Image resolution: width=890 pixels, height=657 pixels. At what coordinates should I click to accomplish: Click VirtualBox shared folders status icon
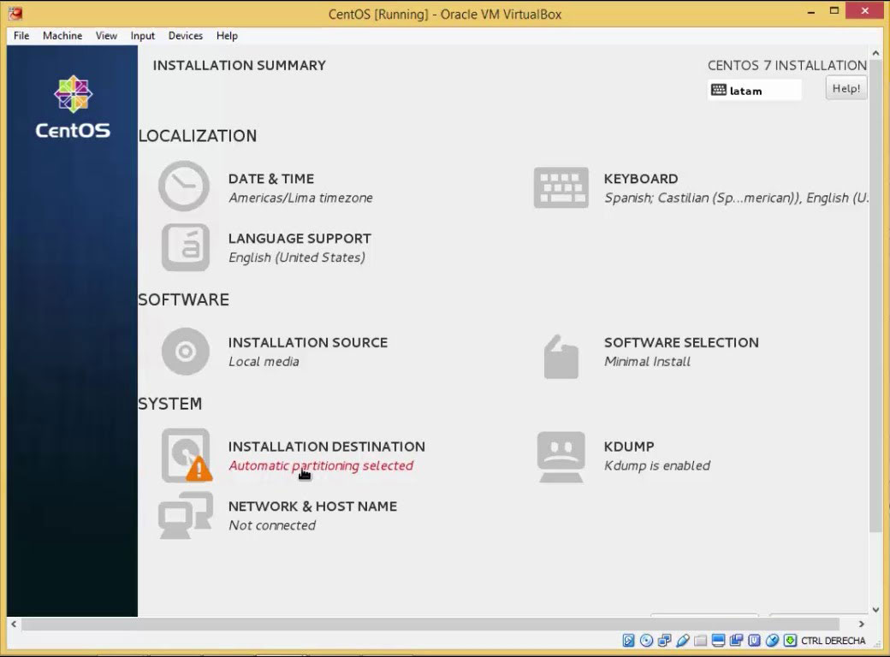[700, 641]
